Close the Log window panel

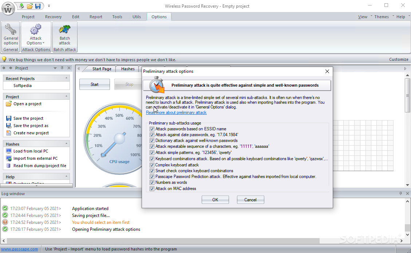407,194
